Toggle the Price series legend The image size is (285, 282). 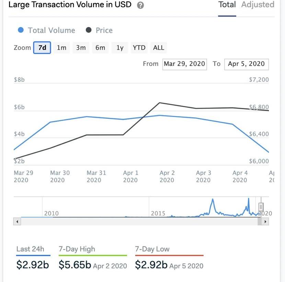click(99, 30)
